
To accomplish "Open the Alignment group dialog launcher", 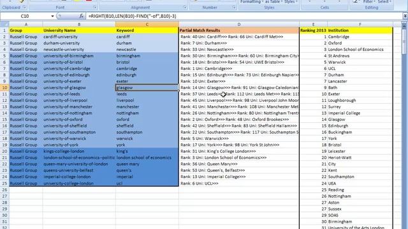I will [185, 8].
